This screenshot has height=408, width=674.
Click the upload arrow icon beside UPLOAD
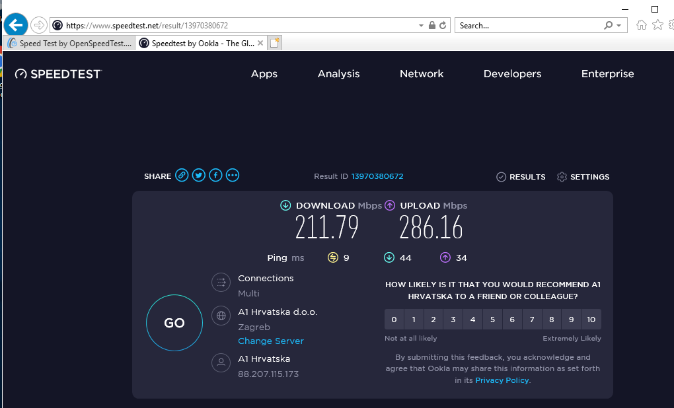390,205
